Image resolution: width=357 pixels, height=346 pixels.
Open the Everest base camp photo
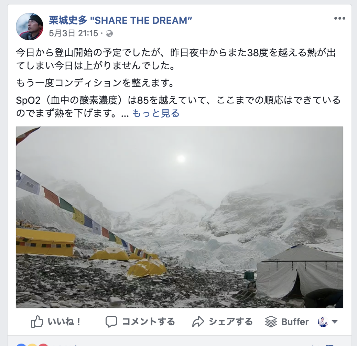[180, 217]
